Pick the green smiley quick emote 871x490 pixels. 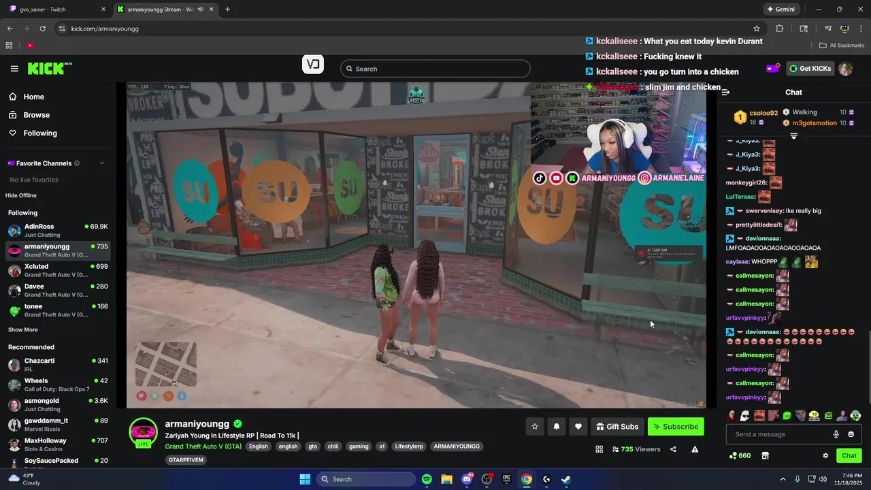tap(787, 416)
